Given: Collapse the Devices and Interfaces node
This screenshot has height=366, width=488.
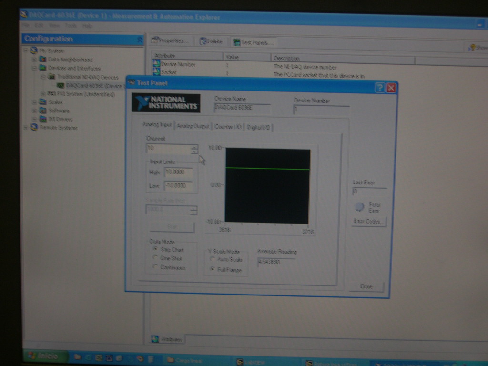Looking at the screenshot, I should click(x=34, y=68).
